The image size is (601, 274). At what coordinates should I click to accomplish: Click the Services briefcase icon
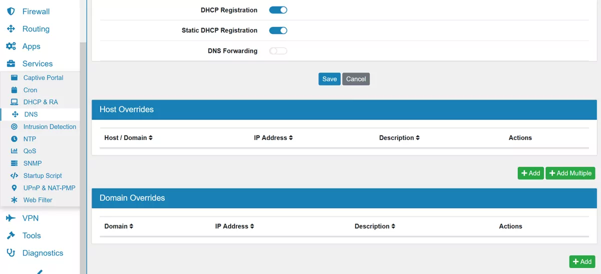click(11, 64)
